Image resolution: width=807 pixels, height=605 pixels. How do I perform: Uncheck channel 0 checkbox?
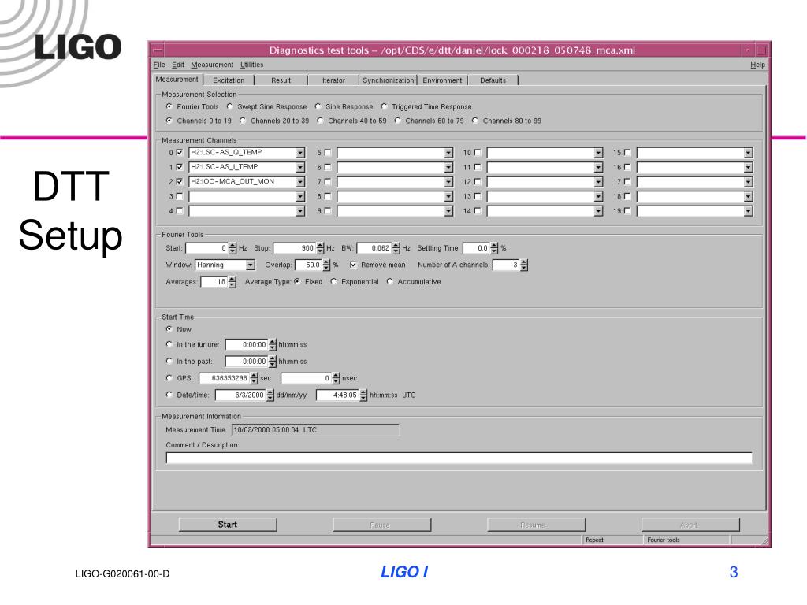pyautogui.click(x=179, y=152)
